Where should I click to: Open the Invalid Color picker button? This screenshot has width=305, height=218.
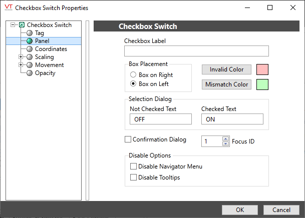click(226, 69)
